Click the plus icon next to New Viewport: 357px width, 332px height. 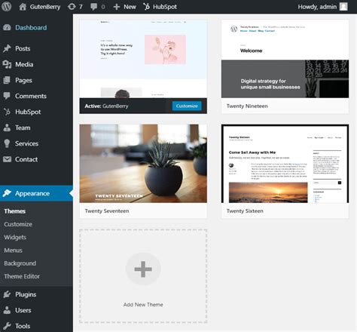[117, 7]
